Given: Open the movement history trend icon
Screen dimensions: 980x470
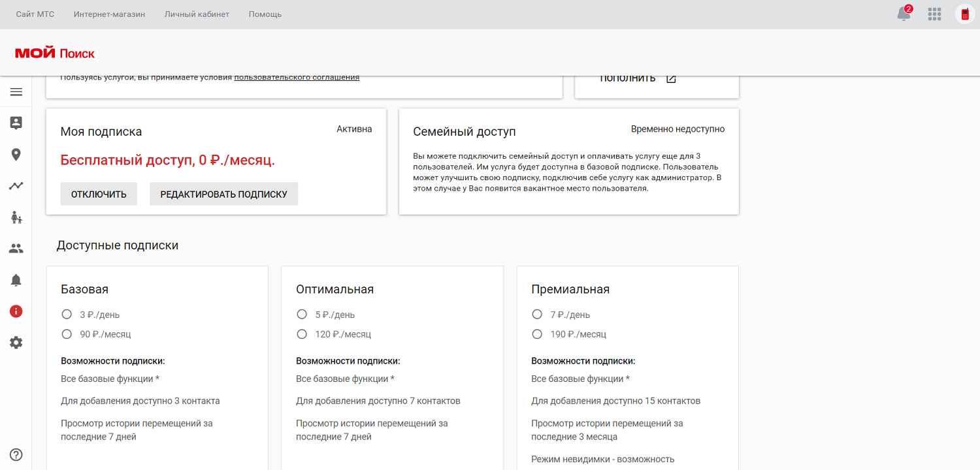Looking at the screenshot, I should [16, 186].
